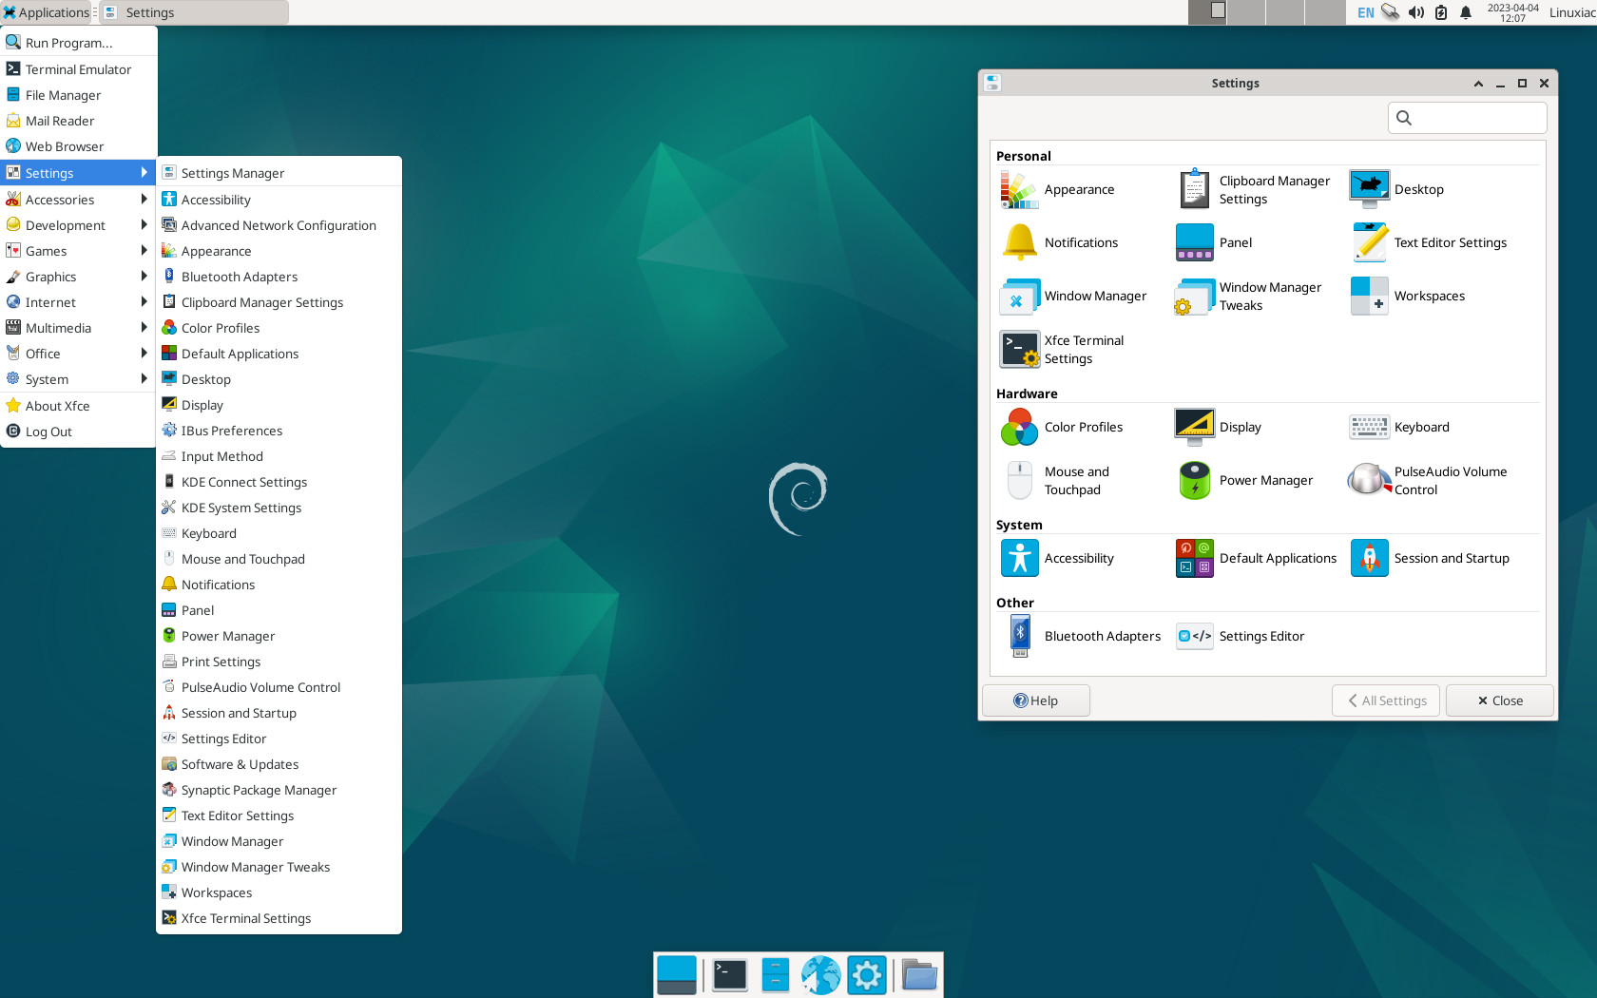Open Appearance in the Settings window

(1057, 190)
